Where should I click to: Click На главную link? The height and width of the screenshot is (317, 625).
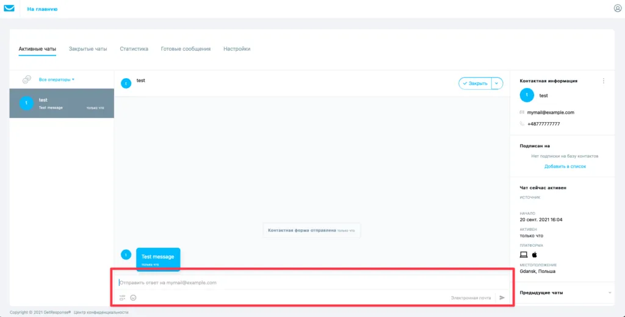[x=42, y=9]
